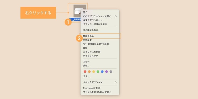Select the PDF file thumbnail icon
Image resolution: width=198 pixels, height=99 pixels.
pos(80,11)
